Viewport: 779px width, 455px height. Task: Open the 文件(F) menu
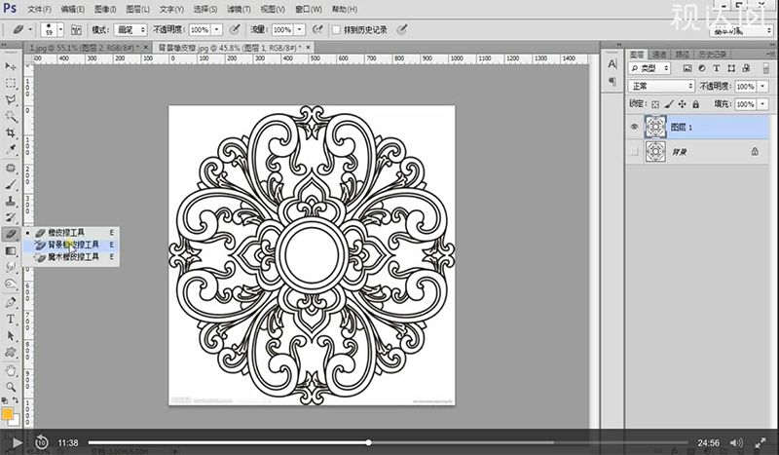click(39, 9)
